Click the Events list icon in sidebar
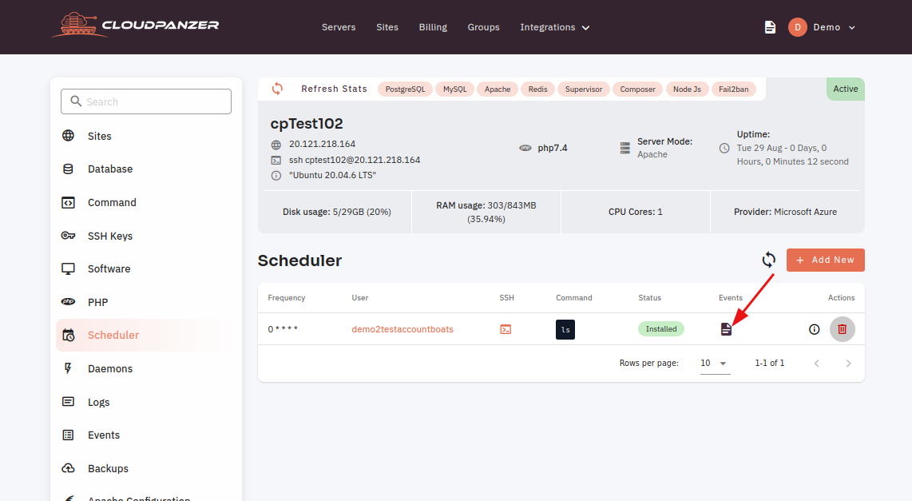912x501 pixels. (x=68, y=435)
